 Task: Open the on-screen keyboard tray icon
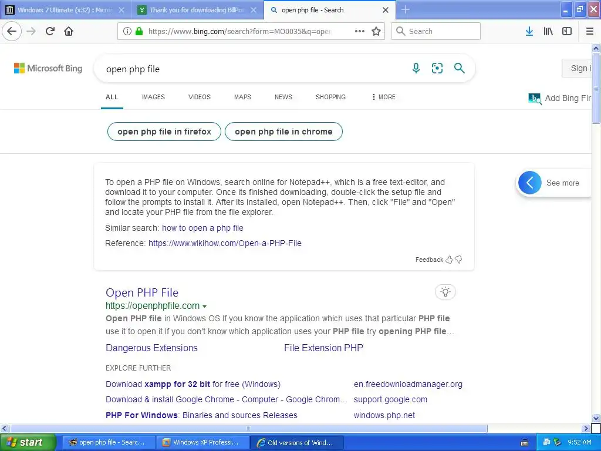(x=525, y=443)
